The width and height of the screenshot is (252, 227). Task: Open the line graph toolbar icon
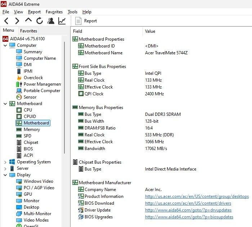(62, 21)
